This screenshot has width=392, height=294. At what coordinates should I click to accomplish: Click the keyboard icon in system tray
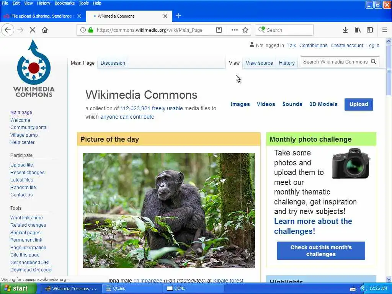coord(353,289)
